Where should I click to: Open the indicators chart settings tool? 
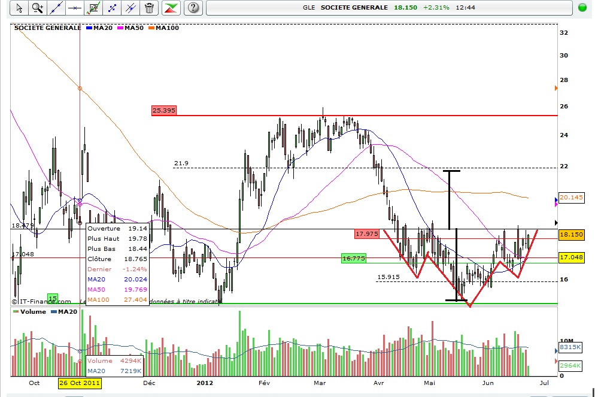click(x=93, y=8)
